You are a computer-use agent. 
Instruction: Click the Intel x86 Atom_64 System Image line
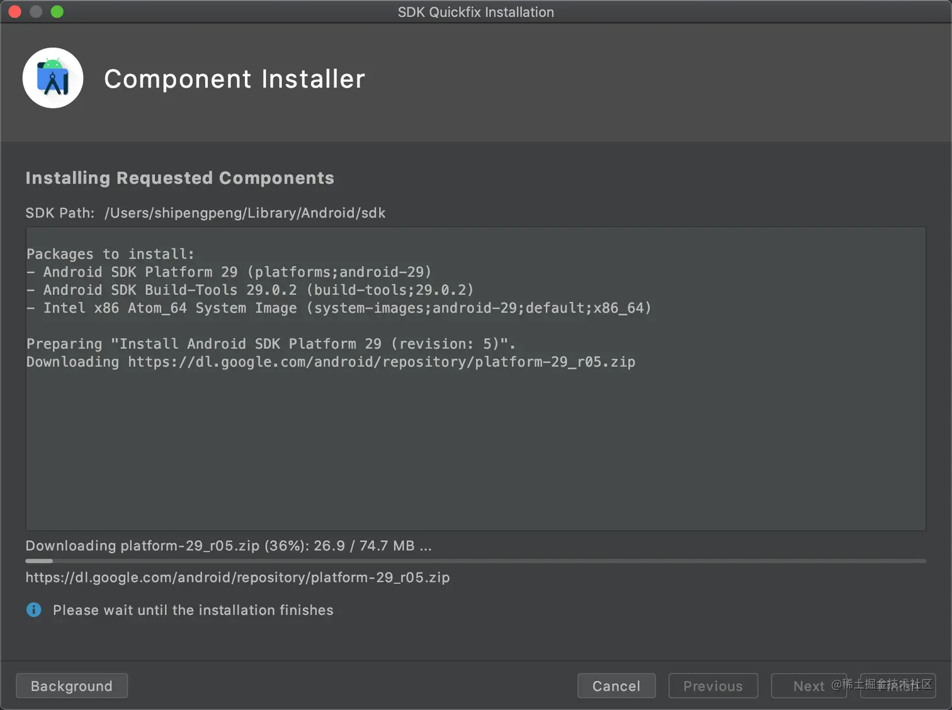point(339,308)
